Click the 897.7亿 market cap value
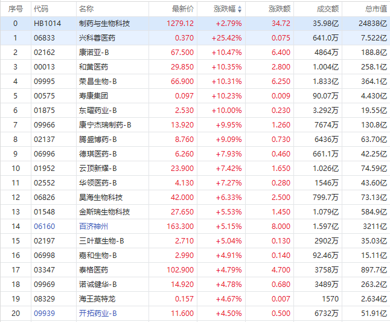Image resolution: width=390 pixels, height=322 pixels. click(x=374, y=270)
